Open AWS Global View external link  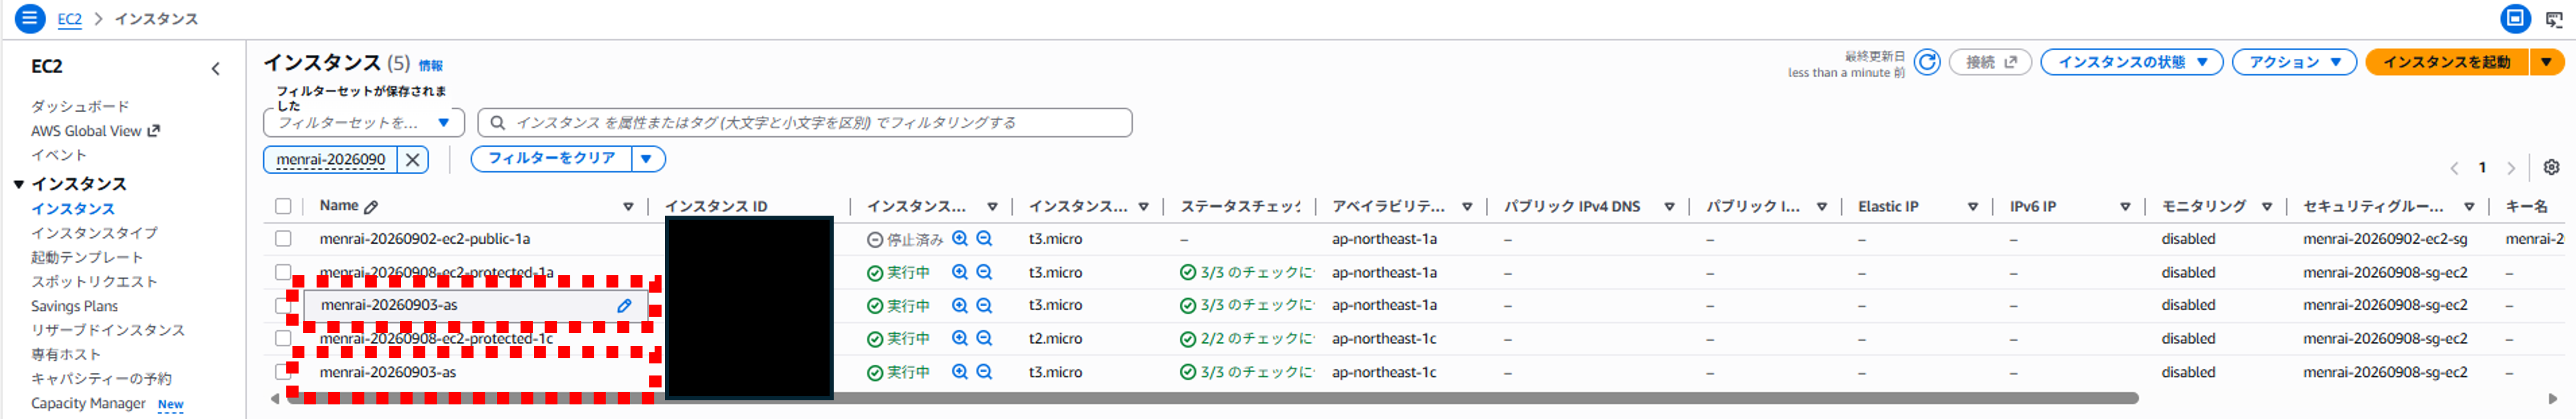(95, 131)
